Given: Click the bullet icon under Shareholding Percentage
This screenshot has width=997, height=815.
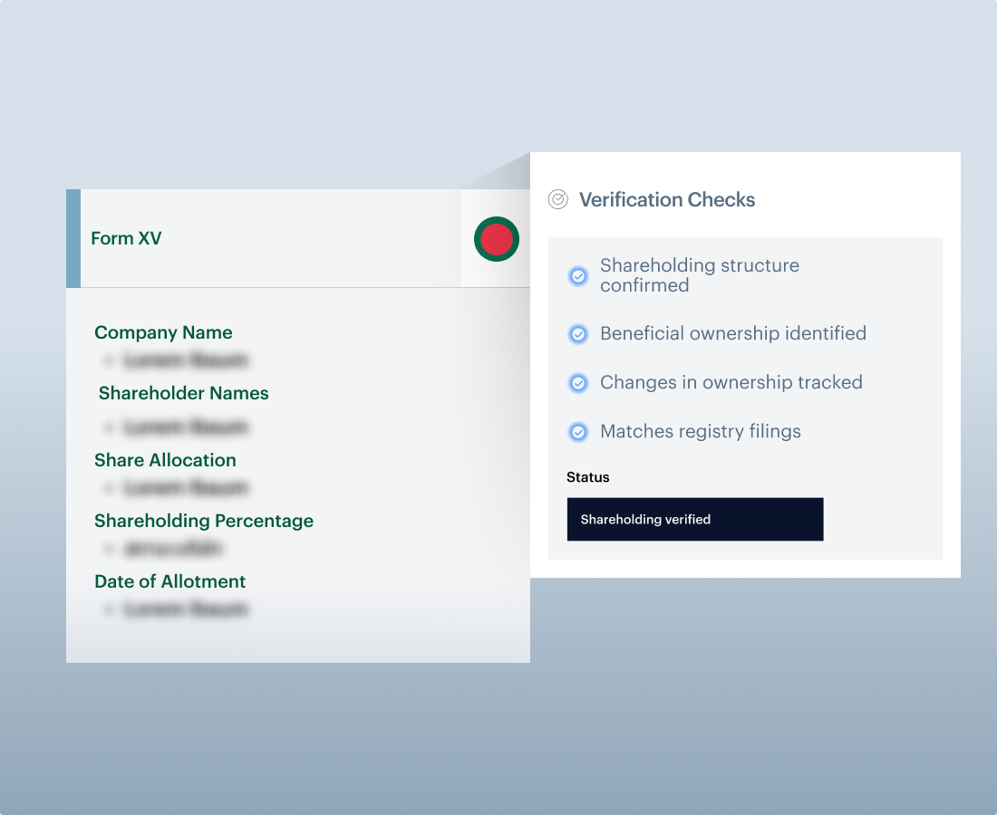Looking at the screenshot, I should (109, 549).
